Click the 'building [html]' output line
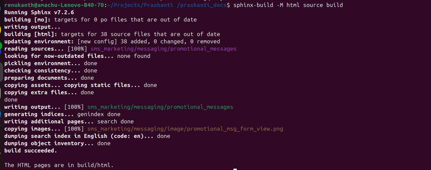The image size is (431, 170). tap(112, 34)
